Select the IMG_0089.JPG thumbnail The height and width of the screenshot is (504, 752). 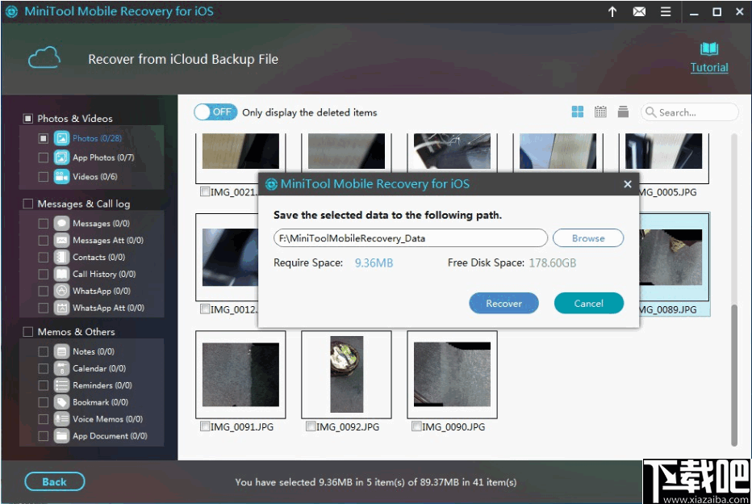[675, 258]
